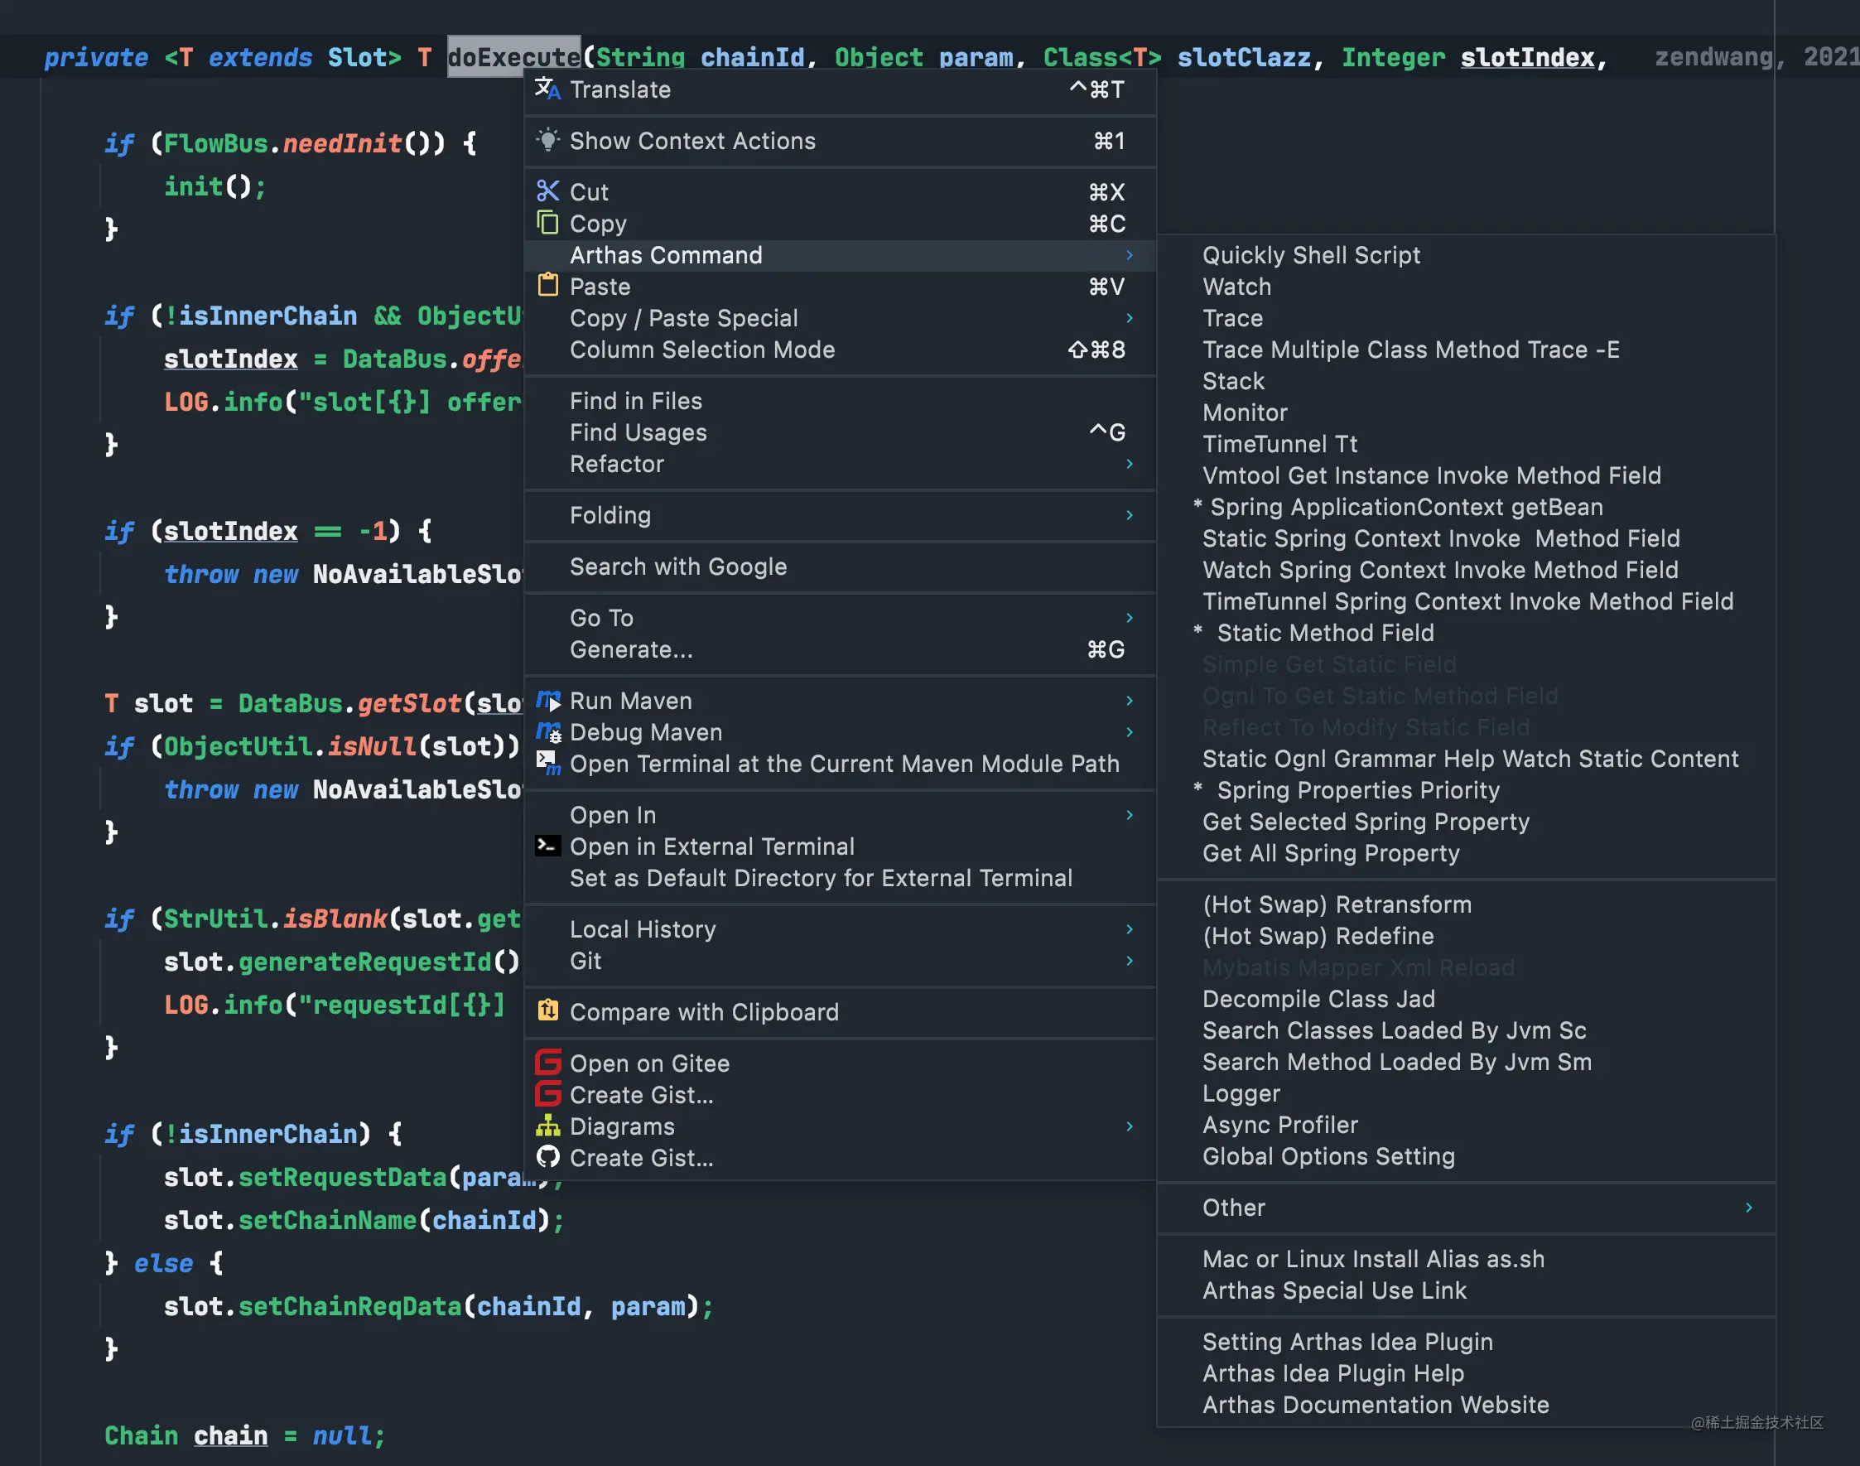The width and height of the screenshot is (1860, 1466).
Task: Open Arthas Documentation Website link
Action: click(x=1375, y=1405)
